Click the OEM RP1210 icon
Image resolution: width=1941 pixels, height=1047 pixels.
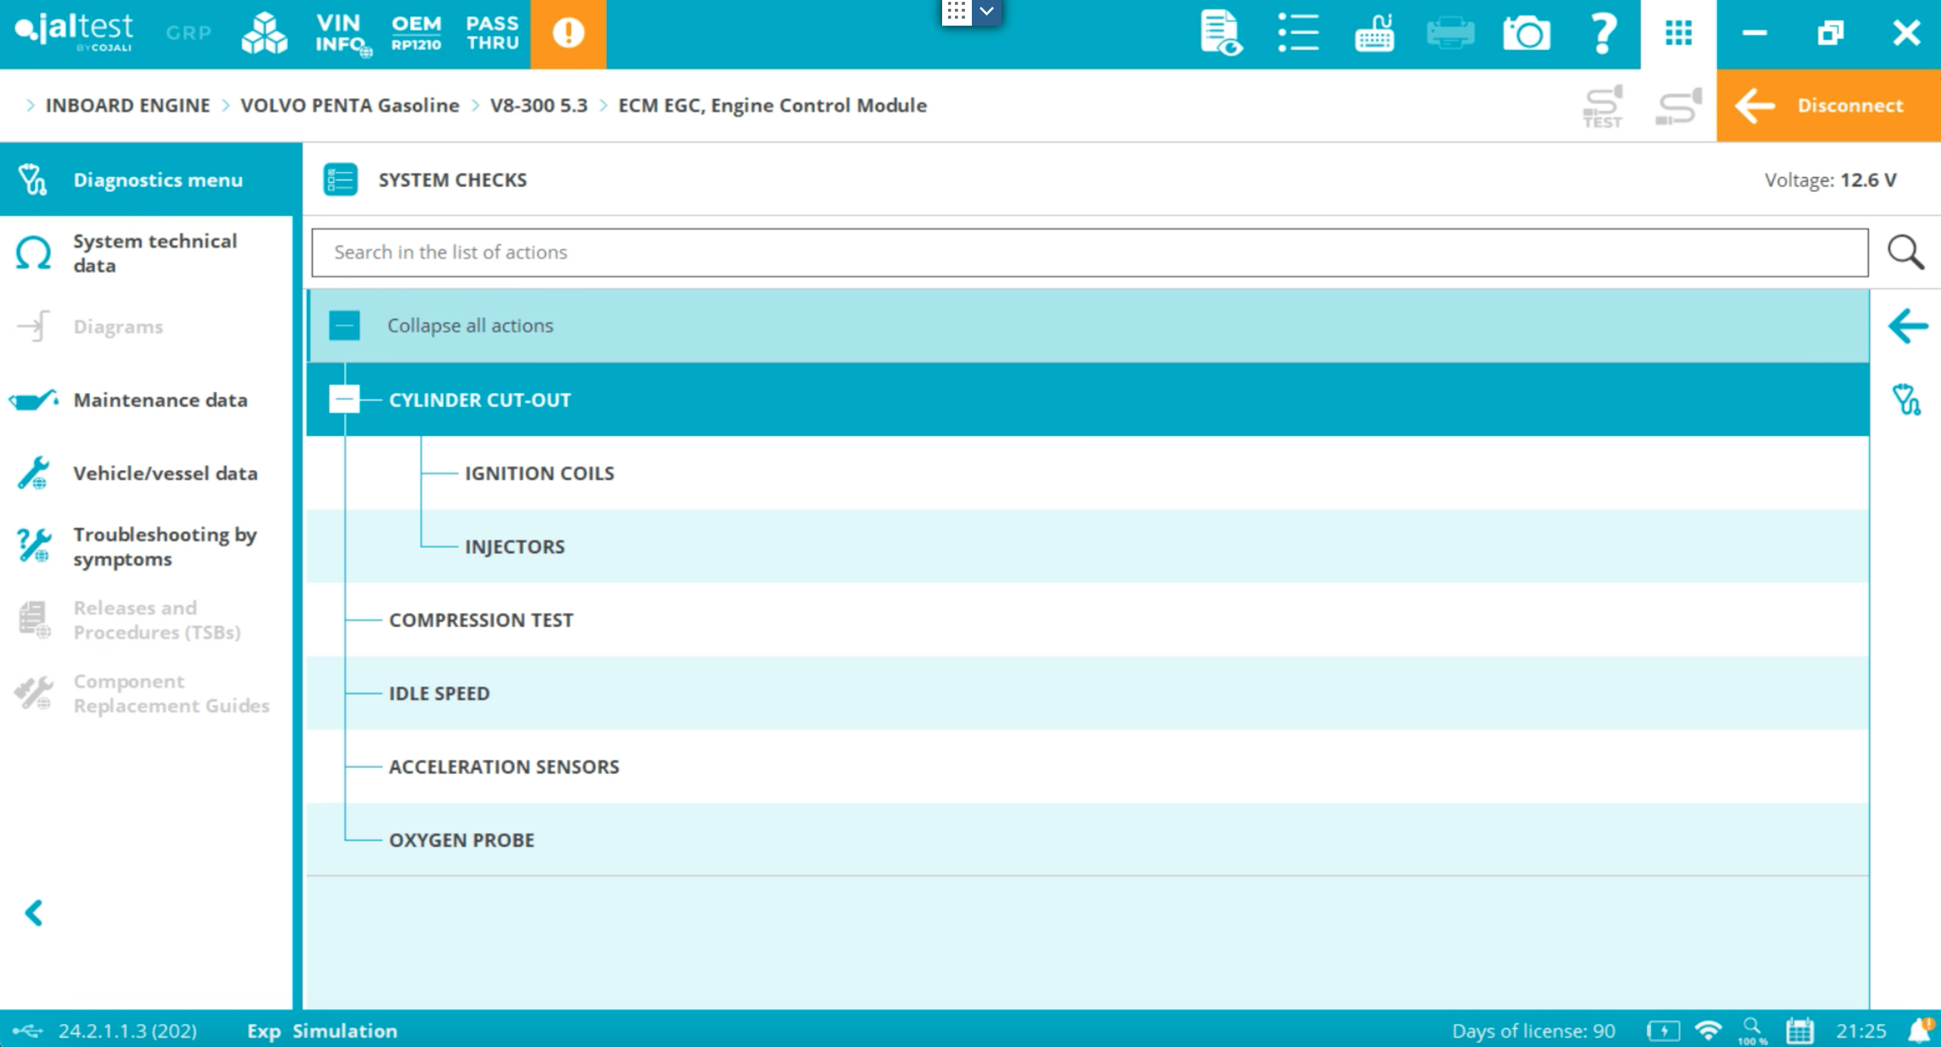click(x=416, y=34)
